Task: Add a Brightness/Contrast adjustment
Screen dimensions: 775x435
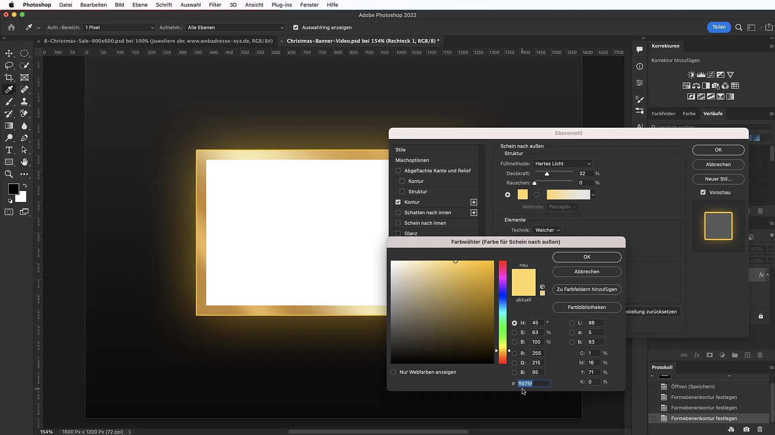Action: point(691,75)
